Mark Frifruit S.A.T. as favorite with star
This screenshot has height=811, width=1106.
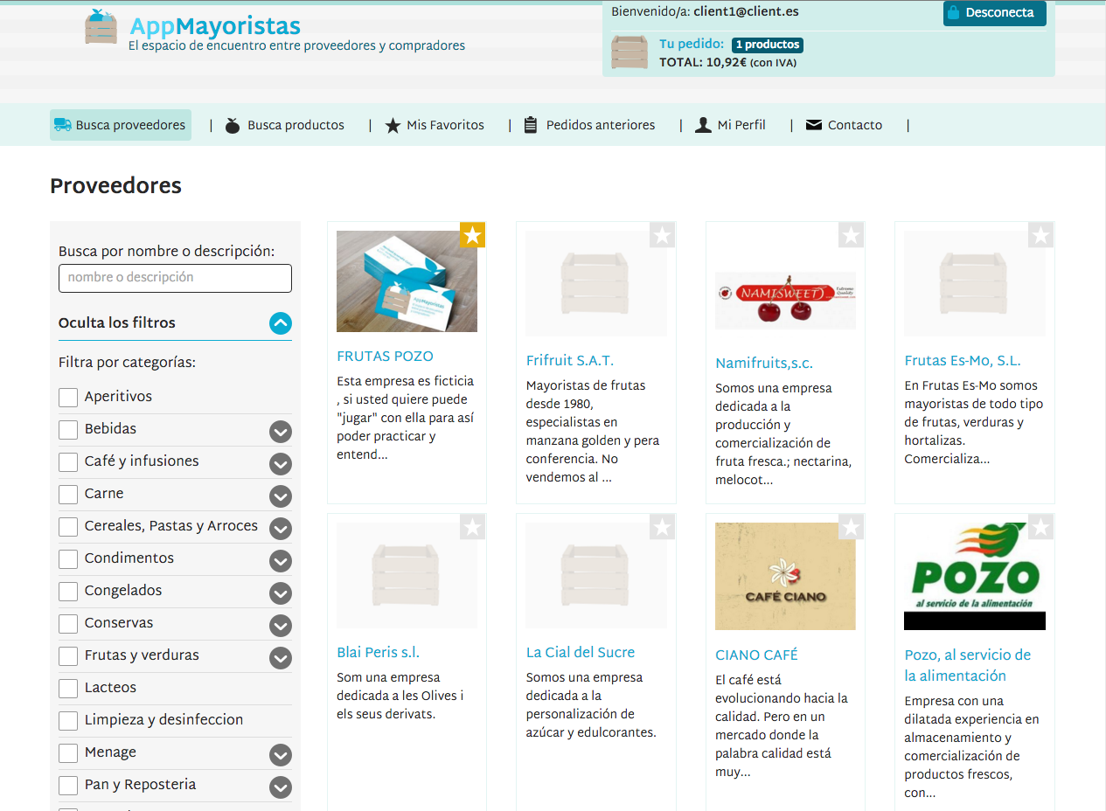coord(662,235)
